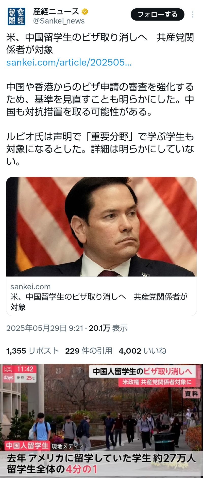This screenshot has height=478, width=203.
Task: View the 20.1万 表示 view count
Action: [108, 328]
